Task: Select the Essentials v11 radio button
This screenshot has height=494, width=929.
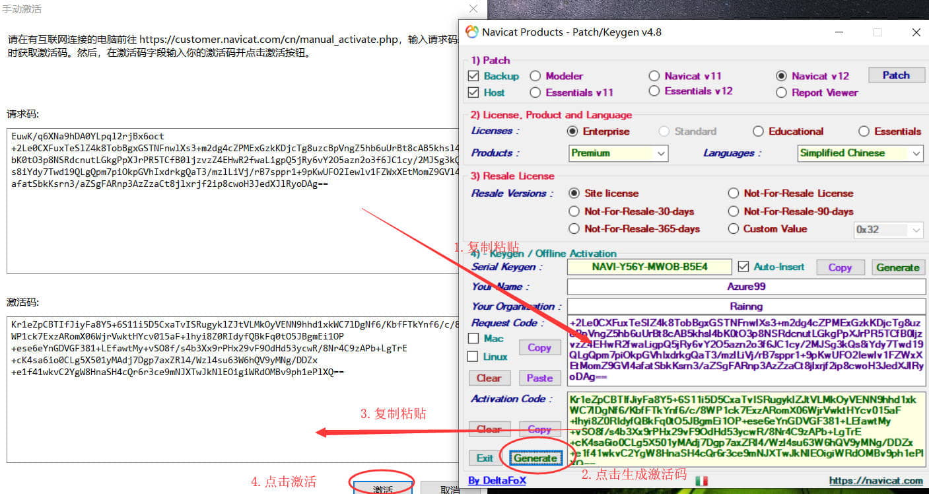Action: [535, 92]
